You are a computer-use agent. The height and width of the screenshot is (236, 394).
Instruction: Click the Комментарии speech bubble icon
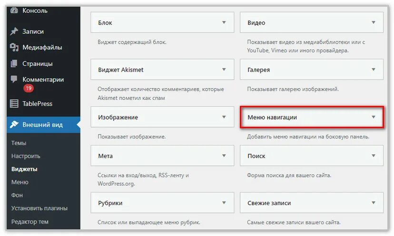(14, 79)
